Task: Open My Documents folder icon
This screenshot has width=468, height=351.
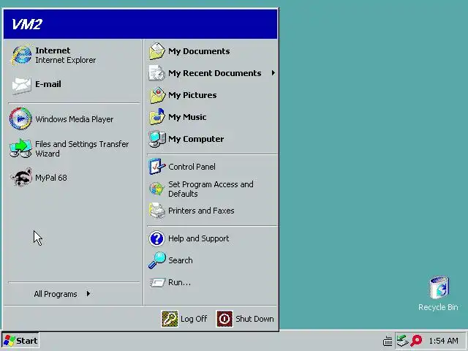Action: [x=157, y=51]
